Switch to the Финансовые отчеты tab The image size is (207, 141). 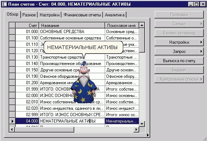82,15
